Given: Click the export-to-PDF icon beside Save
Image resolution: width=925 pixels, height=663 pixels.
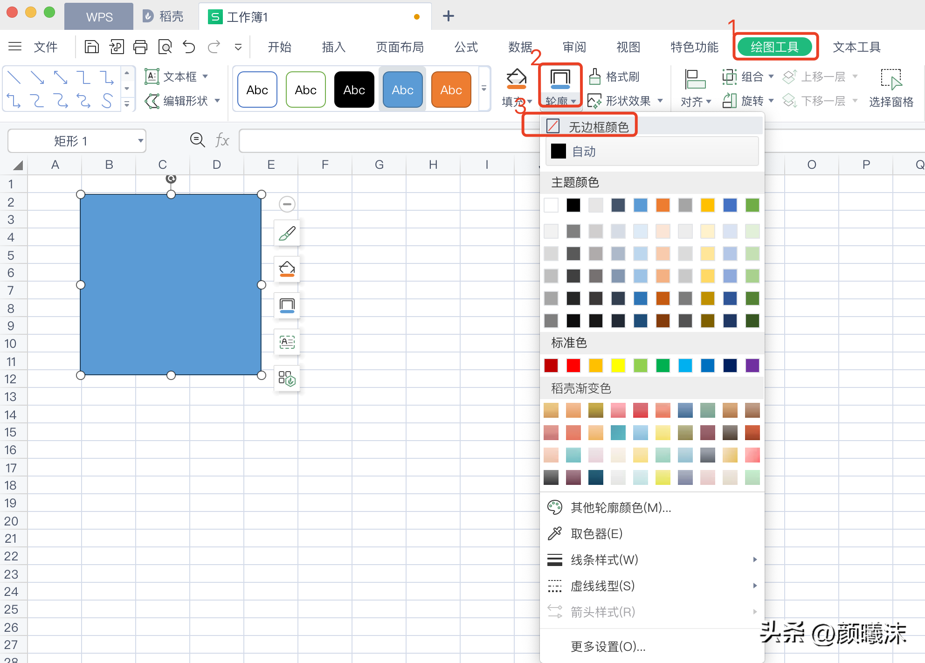Looking at the screenshot, I should 116,47.
